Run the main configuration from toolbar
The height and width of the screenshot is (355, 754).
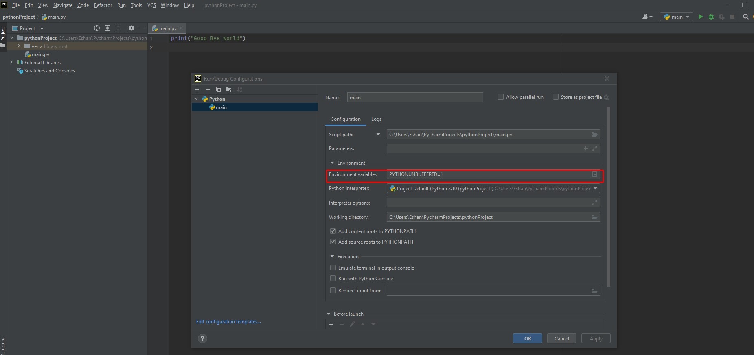(x=701, y=17)
